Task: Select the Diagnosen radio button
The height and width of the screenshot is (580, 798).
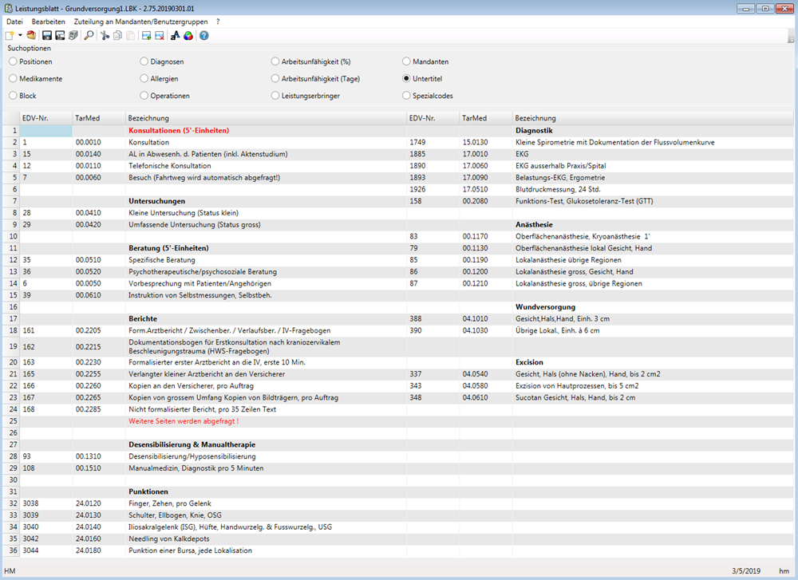Action: pyautogui.click(x=144, y=61)
